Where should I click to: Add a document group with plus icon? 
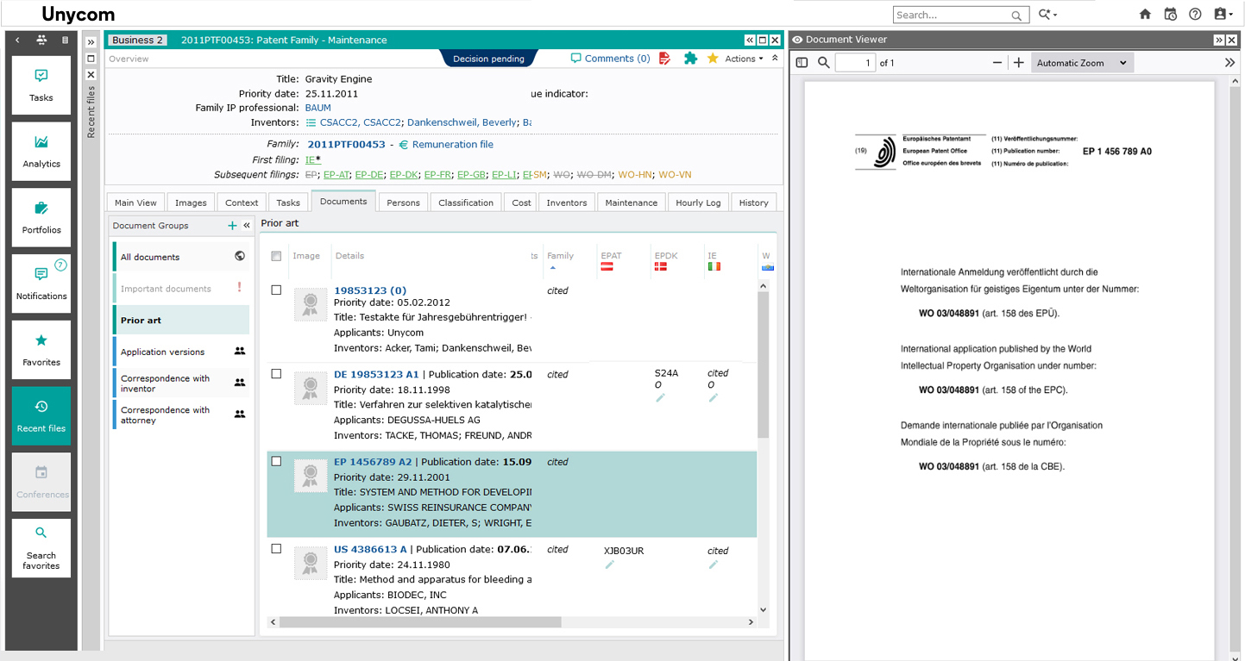232,226
